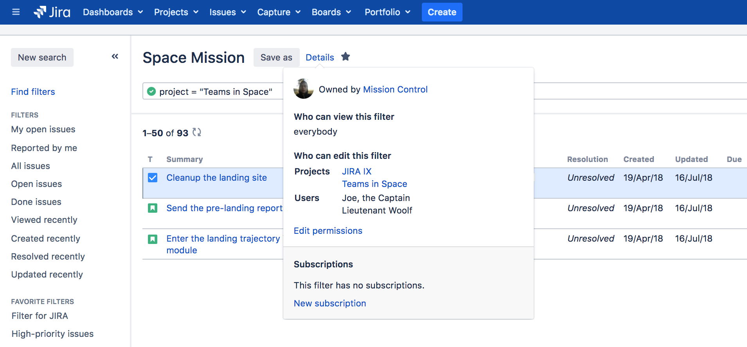Open the High-priority issues favorite filter
Image resolution: width=747 pixels, height=347 pixels.
(x=53, y=334)
